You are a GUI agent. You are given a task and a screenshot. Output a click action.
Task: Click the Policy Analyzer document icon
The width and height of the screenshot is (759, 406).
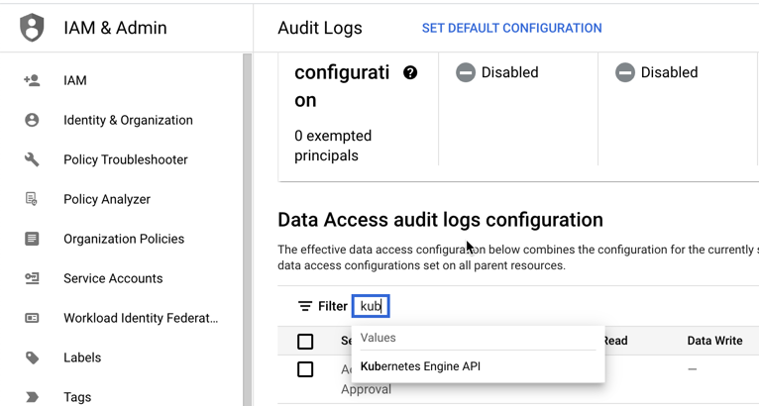click(32, 199)
